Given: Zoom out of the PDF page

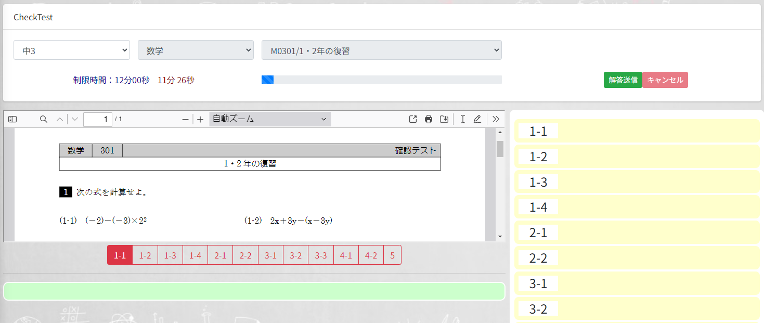Looking at the screenshot, I should point(185,119).
